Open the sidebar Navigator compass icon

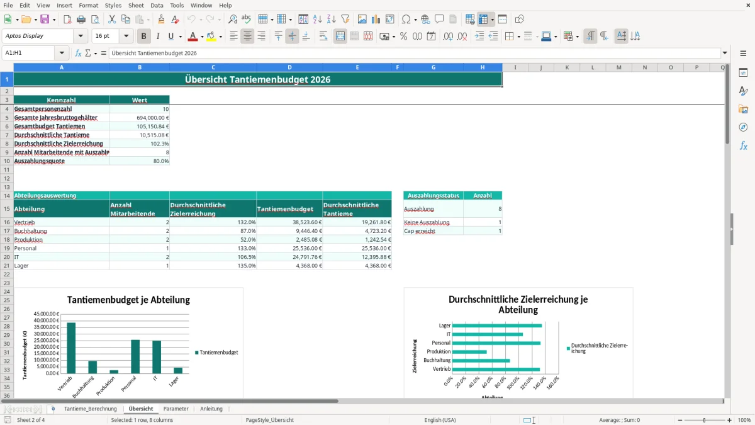click(743, 127)
